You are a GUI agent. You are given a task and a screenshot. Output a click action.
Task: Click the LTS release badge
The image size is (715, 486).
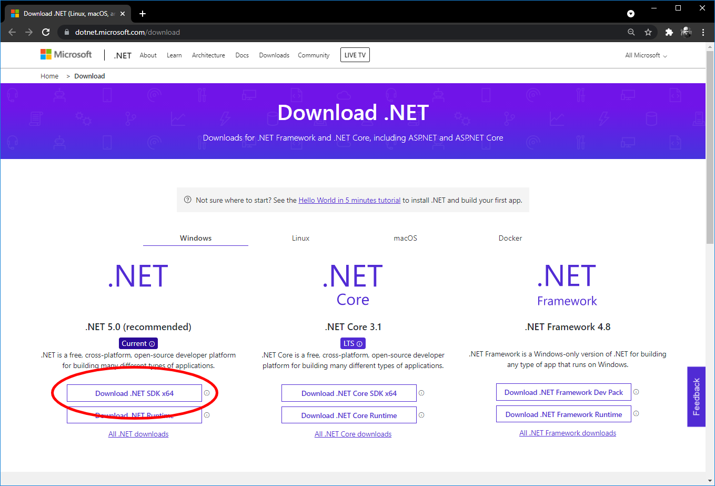[x=353, y=343]
